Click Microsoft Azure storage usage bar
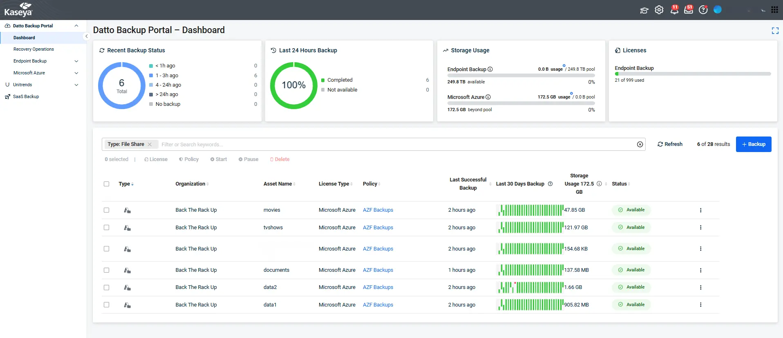783x338 pixels. (x=521, y=103)
